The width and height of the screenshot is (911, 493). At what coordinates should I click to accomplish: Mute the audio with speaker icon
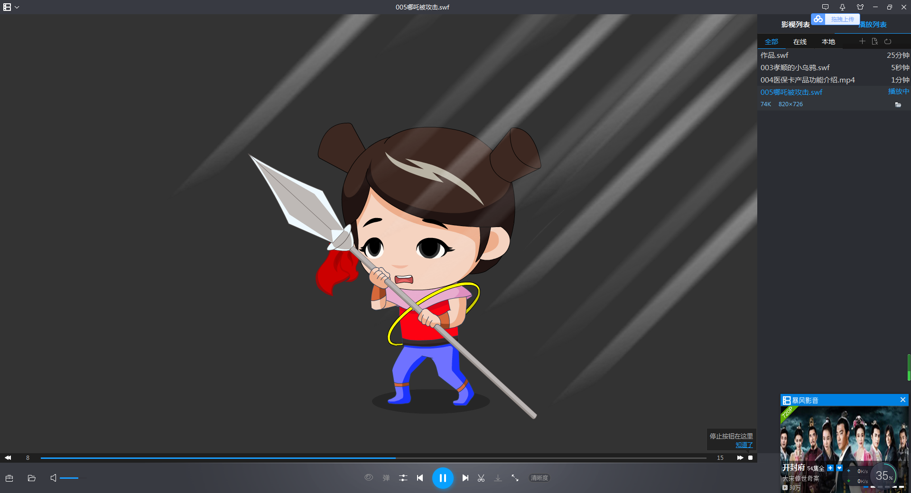tap(53, 478)
